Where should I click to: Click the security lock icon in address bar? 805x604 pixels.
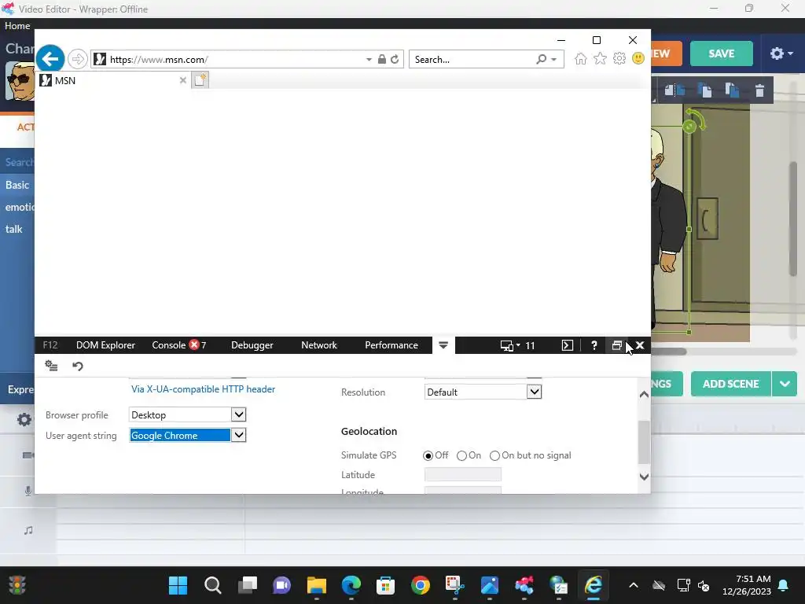pyautogui.click(x=381, y=59)
